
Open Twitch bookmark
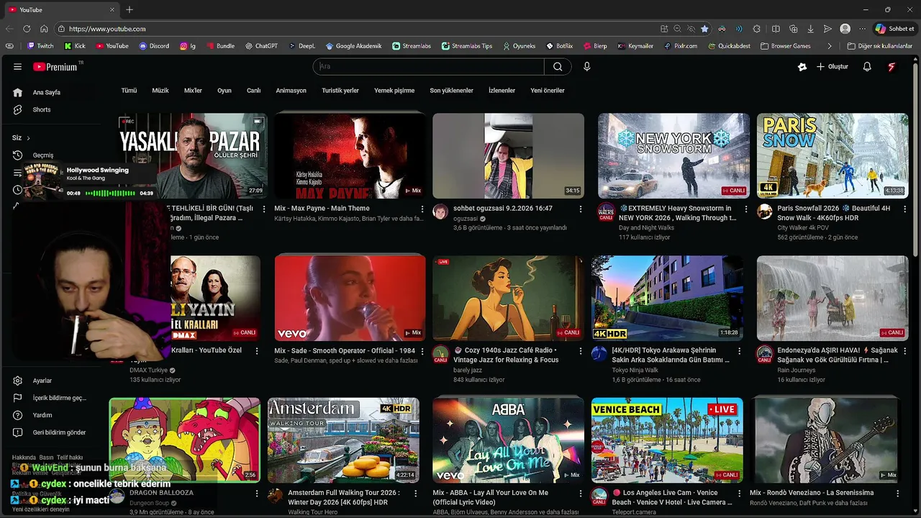tap(40, 46)
